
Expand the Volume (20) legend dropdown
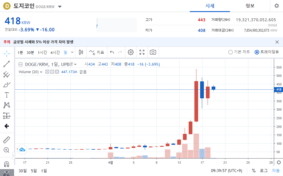point(41,72)
